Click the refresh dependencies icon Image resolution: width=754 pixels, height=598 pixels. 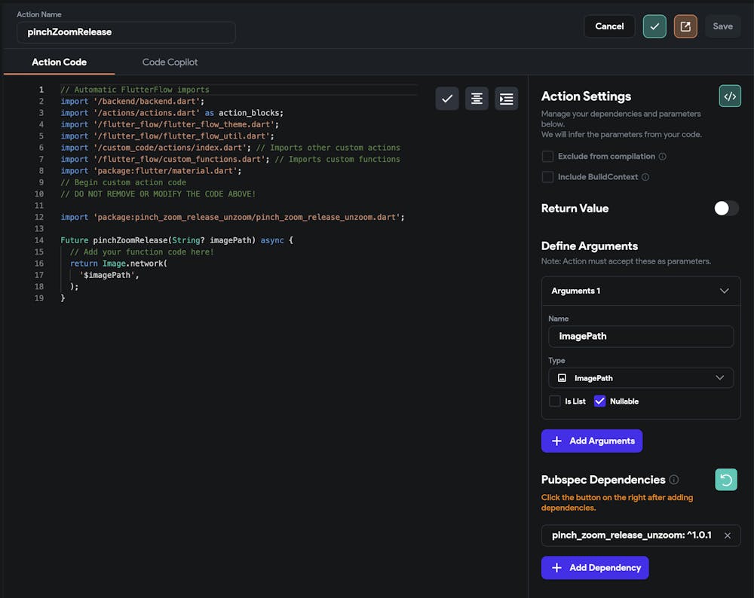point(725,480)
